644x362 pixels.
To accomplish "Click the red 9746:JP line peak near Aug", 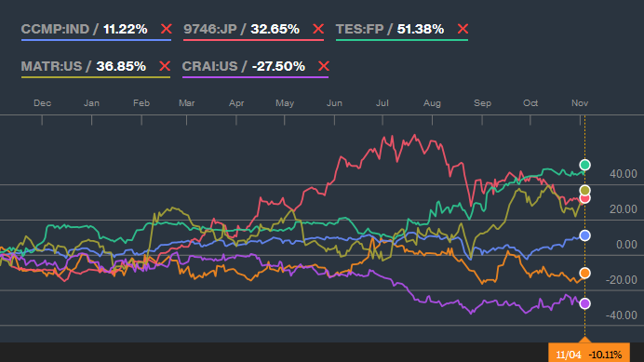I will [x=415, y=135].
